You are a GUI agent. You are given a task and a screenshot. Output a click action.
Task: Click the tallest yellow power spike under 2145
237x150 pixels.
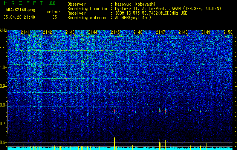115,144
